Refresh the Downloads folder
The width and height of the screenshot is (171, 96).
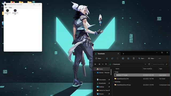(149, 64)
